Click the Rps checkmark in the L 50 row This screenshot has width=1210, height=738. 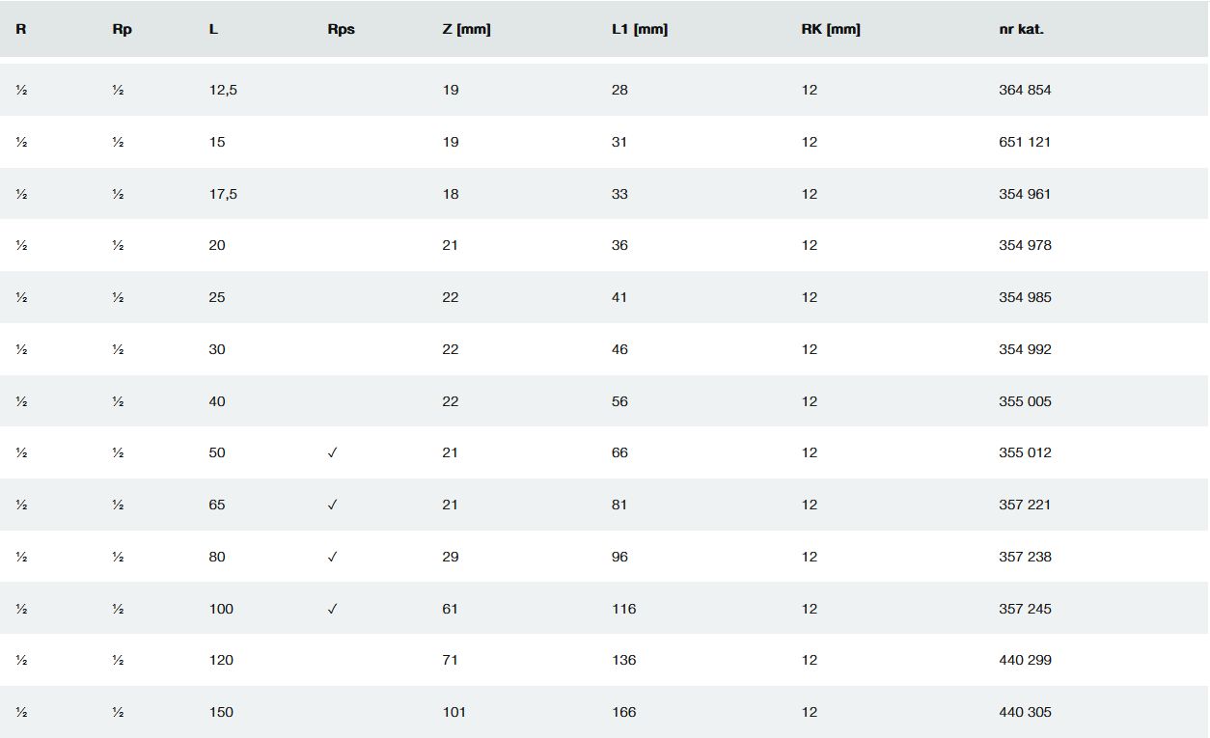333,452
